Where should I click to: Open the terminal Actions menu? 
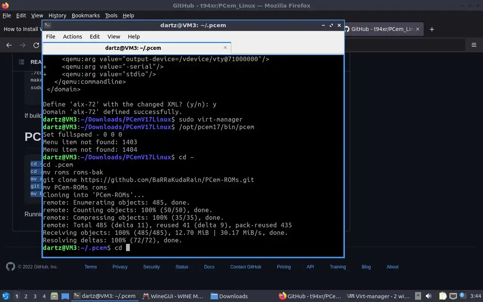(72, 37)
